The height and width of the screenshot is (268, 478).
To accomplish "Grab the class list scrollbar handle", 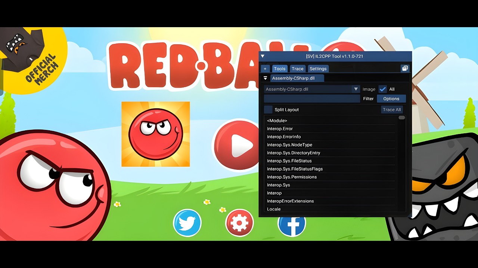I will [x=402, y=118].
